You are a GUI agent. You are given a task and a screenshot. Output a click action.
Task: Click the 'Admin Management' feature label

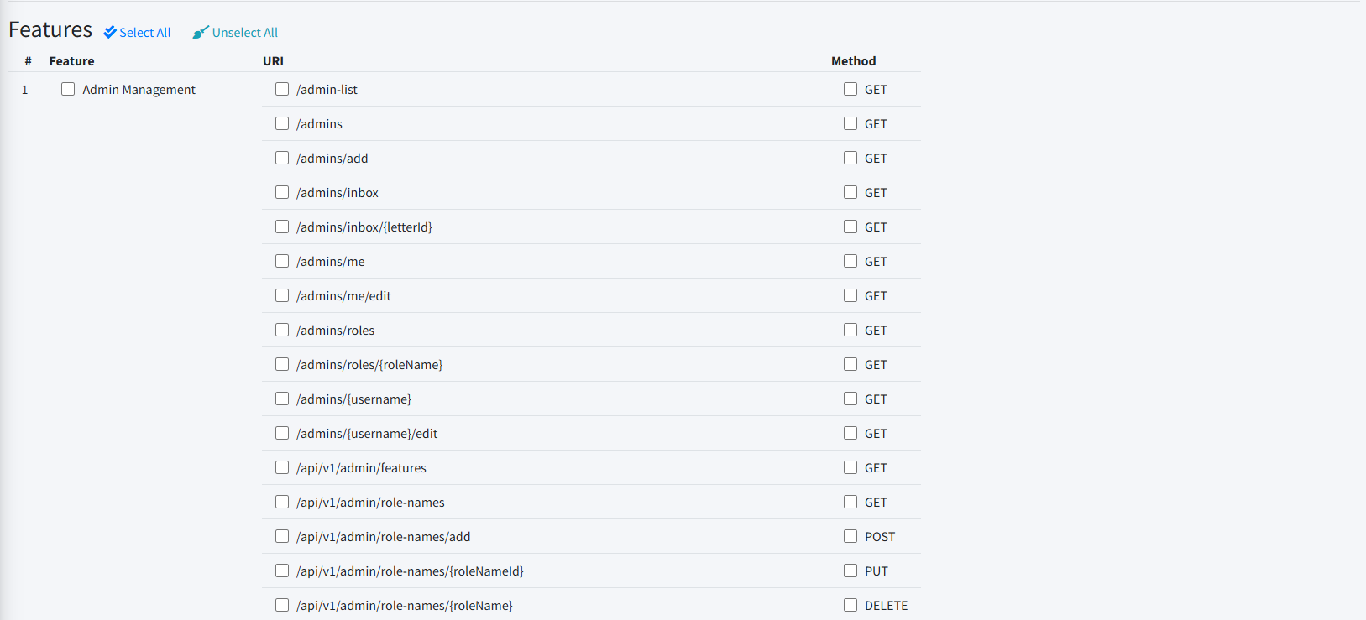pos(139,90)
